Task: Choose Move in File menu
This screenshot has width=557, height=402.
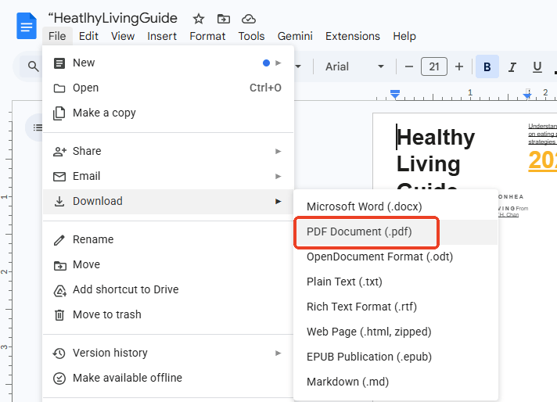Action: click(x=168, y=264)
